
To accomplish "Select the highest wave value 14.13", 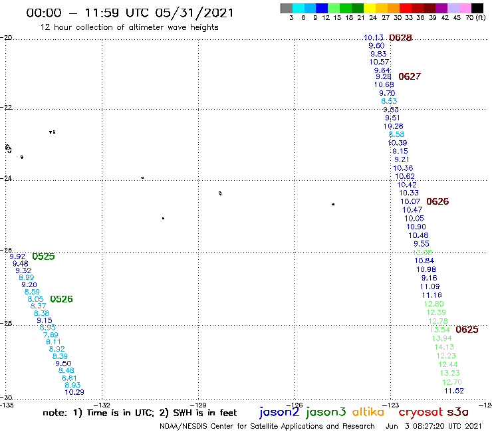I will [x=444, y=347].
